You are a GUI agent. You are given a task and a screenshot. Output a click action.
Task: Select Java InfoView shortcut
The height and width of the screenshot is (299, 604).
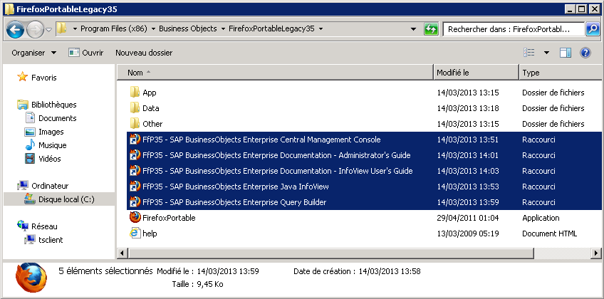pos(236,187)
